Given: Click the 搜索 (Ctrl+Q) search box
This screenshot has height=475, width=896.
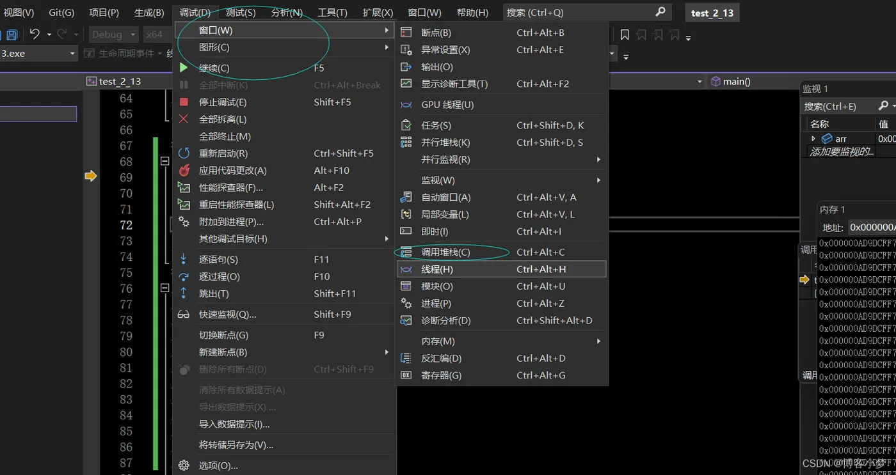Looking at the screenshot, I should [586, 12].
